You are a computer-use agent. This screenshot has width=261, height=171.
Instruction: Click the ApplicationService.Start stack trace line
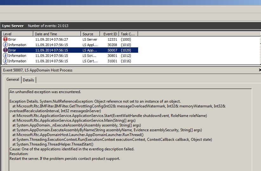pos(110,116)
